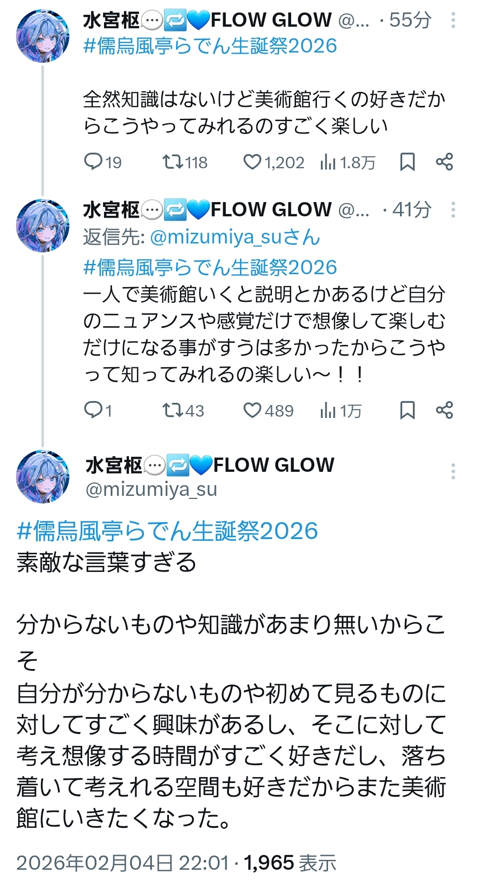View analytics showing 1万 impressions
The width and height of the screenshot is (480, 884).
click(x=340, y=410)
